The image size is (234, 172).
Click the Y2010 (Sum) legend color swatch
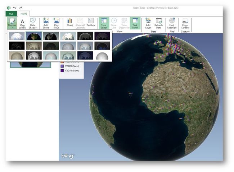62,71
